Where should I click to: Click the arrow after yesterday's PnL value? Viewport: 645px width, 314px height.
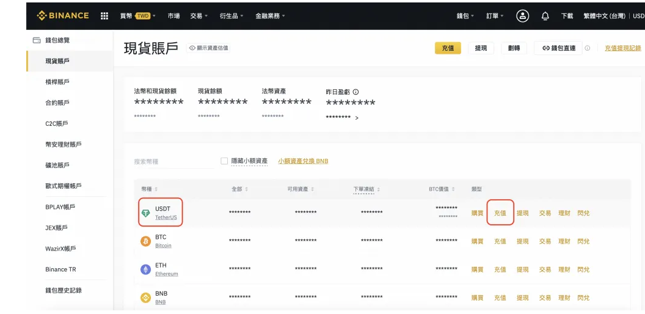pos(357,118)
